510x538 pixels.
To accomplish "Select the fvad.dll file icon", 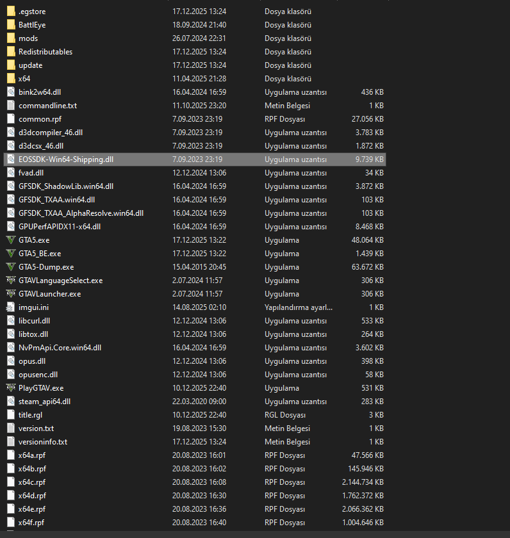I will 11,172.
